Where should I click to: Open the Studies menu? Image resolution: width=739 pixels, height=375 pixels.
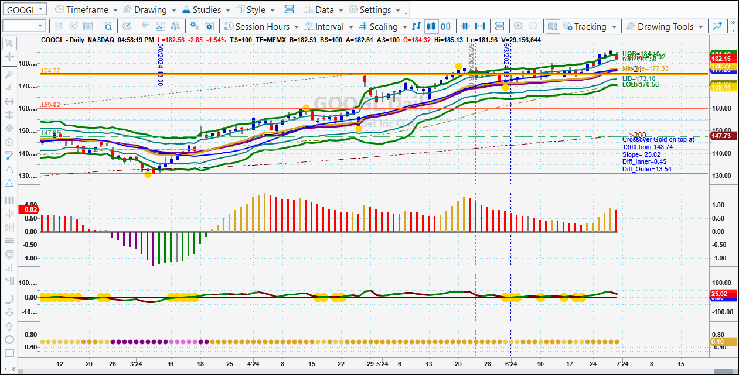tap(206, 10)
